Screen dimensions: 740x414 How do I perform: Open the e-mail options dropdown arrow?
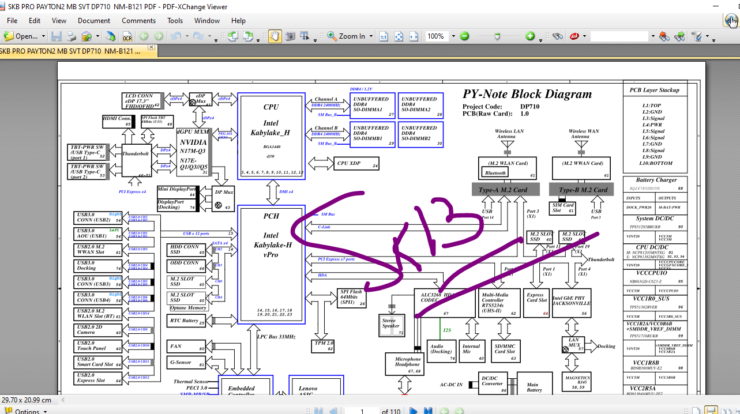96,36
